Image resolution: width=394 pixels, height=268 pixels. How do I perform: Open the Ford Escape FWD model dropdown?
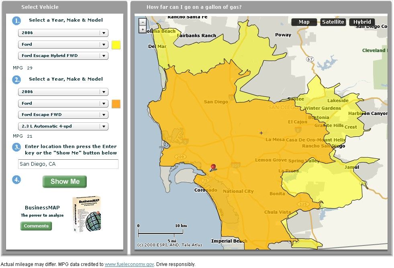pos(63,115)
